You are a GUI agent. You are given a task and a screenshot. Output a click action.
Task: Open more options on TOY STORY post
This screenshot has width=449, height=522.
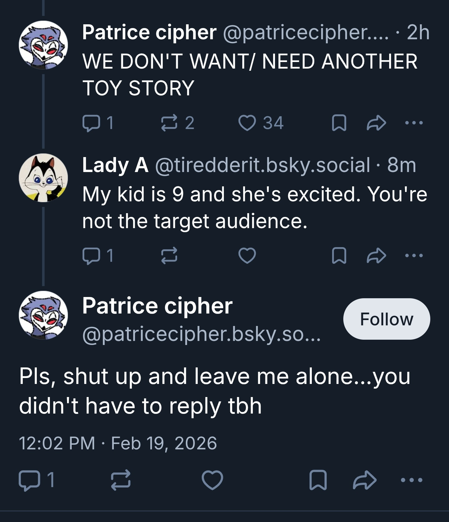click(x=413, y=123)
